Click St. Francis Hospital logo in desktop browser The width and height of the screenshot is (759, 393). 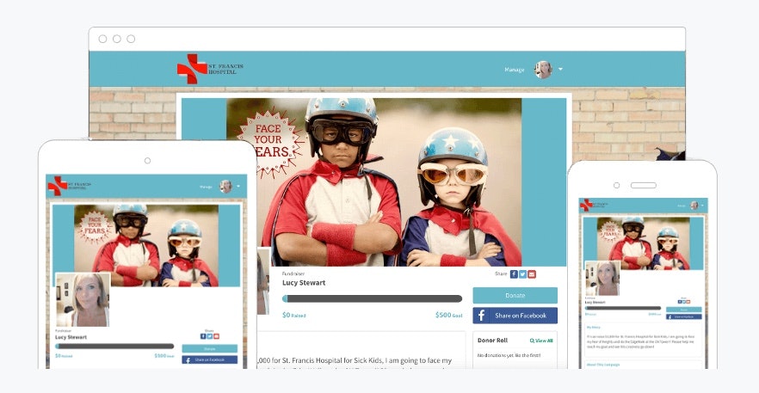click(x=210, y=69)
